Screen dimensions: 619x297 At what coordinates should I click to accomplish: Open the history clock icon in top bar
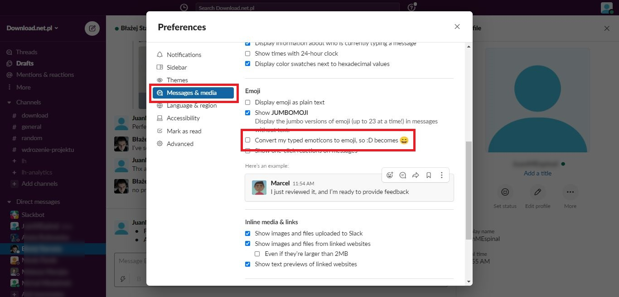point(184,8)
